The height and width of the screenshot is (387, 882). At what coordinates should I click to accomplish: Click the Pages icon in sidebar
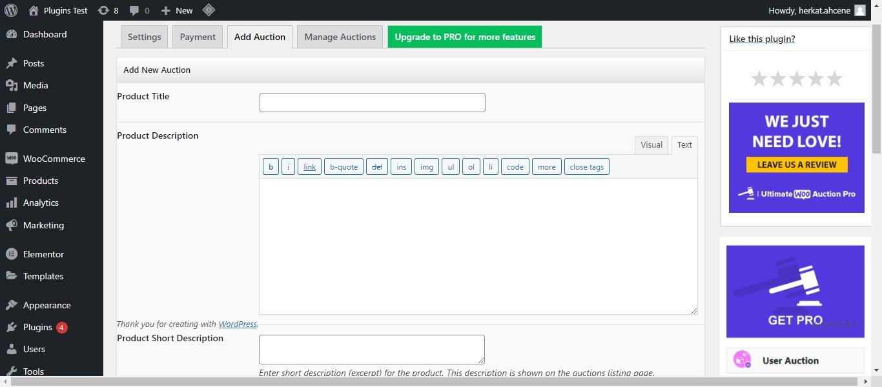[x=11, y=108]
